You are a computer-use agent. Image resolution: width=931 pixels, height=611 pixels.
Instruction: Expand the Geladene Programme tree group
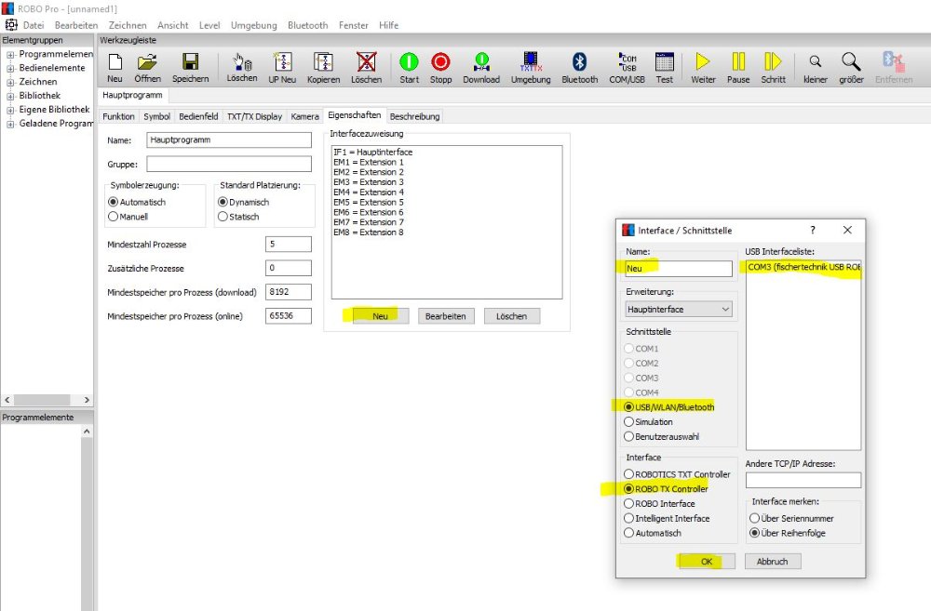10,124
